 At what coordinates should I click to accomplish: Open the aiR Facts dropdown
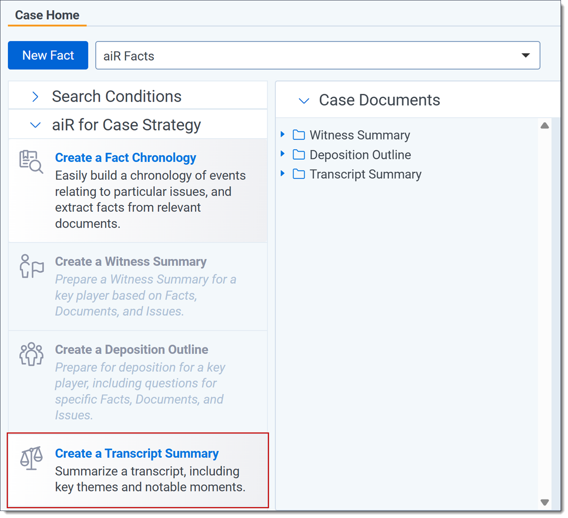525,55
